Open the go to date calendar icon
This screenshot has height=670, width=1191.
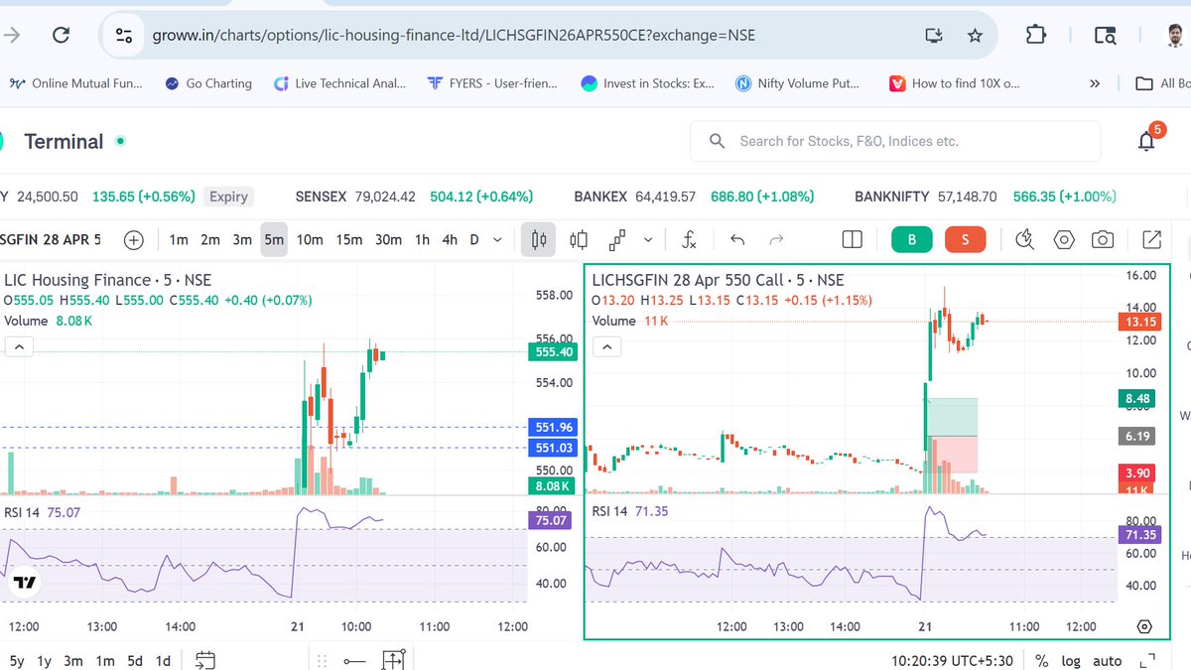pyautogui.click(x=205, y=660)
